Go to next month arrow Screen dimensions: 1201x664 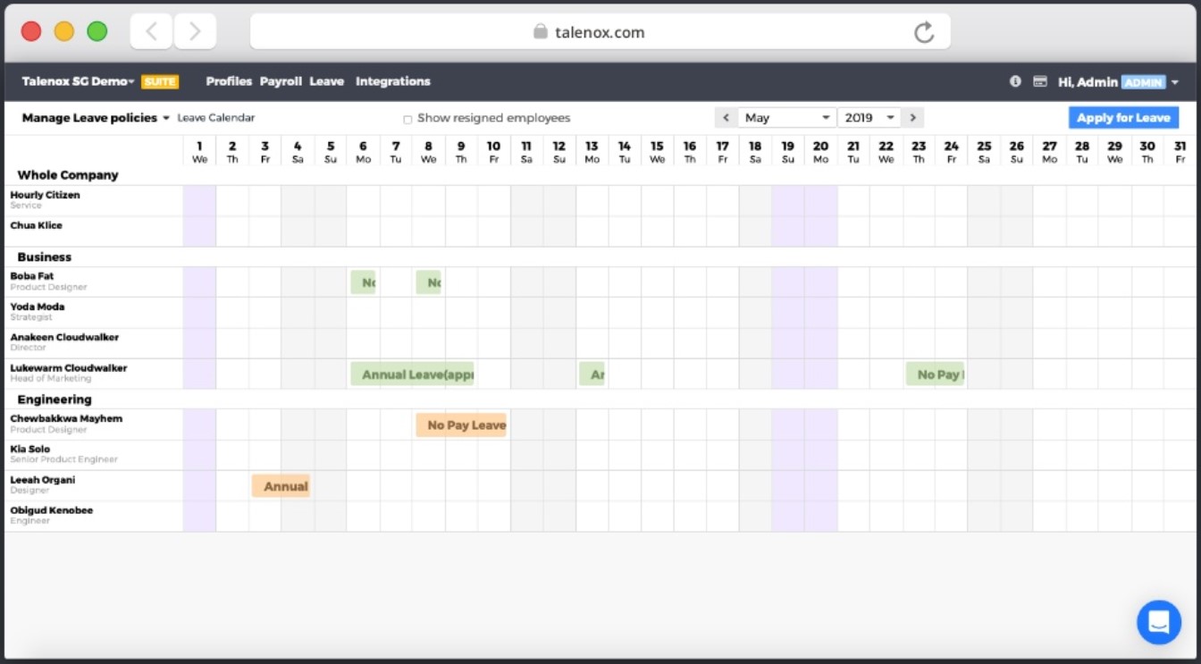point(912,118)
